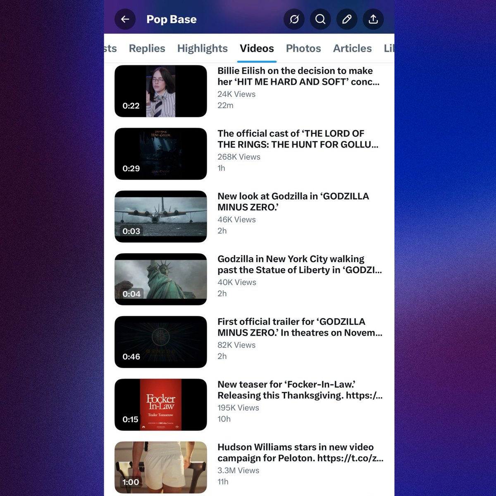The image size is (496, 496).
Task: Click the 0:15 duration label
Action: click(130, 420)
